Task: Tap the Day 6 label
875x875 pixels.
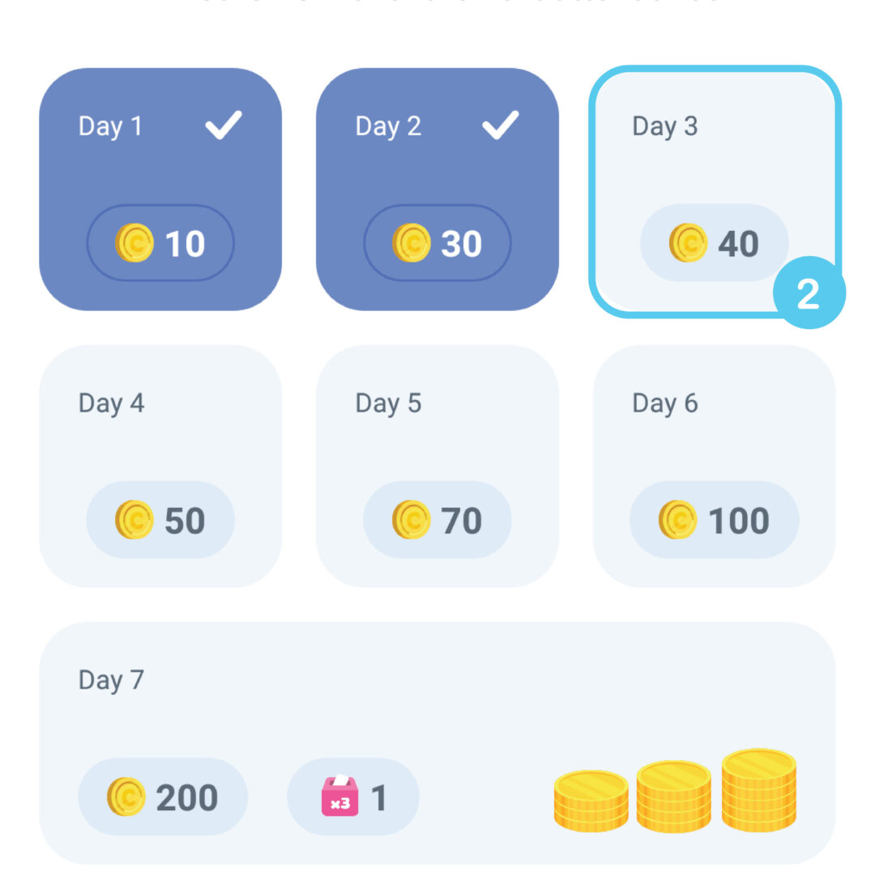Action: click(665, 403)
